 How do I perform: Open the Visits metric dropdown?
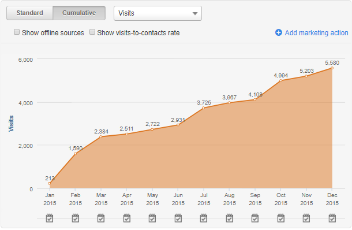click(x=158, y=13)
